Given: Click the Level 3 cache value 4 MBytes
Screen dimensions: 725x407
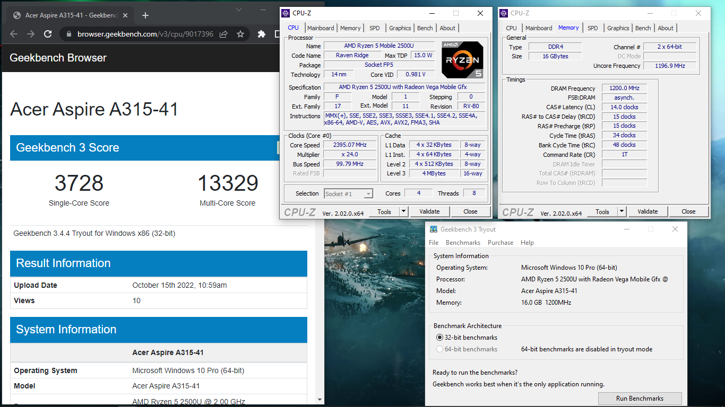Looking at the screenshot, I should pyautogui.click(x=434, y=173).
